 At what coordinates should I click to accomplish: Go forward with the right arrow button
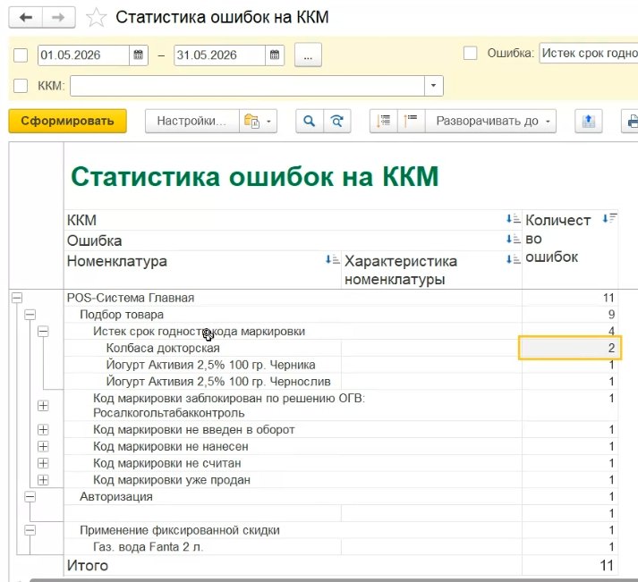[x=58, y=18]
